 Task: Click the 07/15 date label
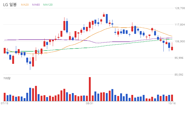coord(5,103)
